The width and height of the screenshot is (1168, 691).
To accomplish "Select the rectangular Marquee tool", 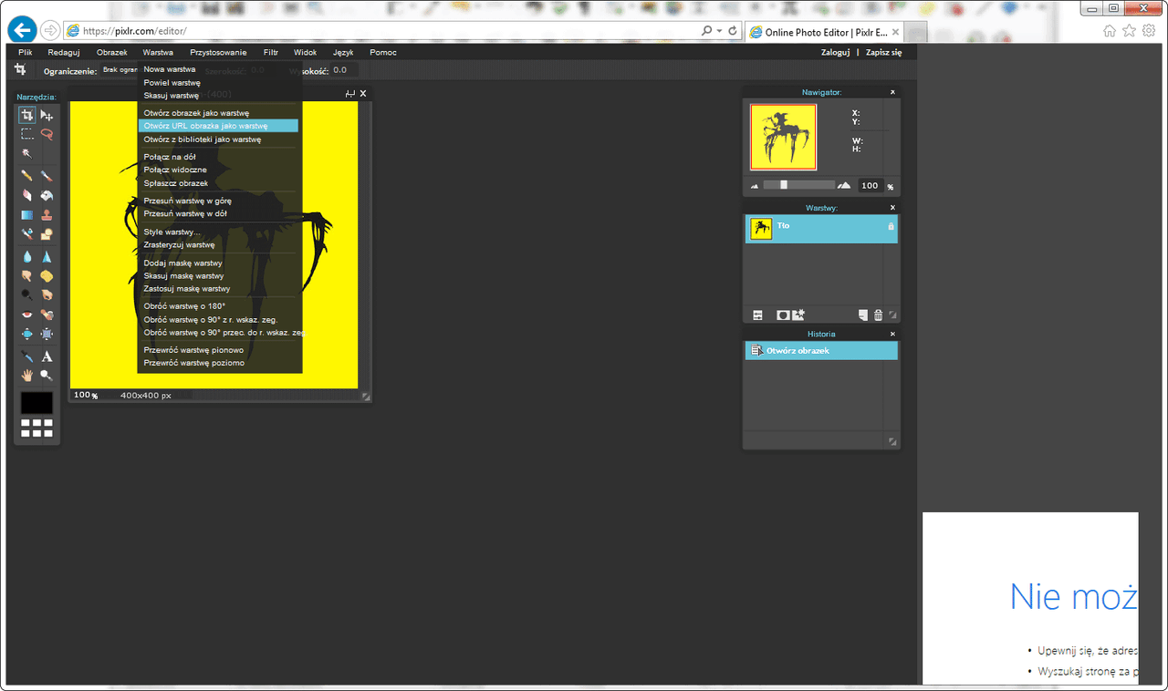I will pyautogui.click(x=27, y=134).
